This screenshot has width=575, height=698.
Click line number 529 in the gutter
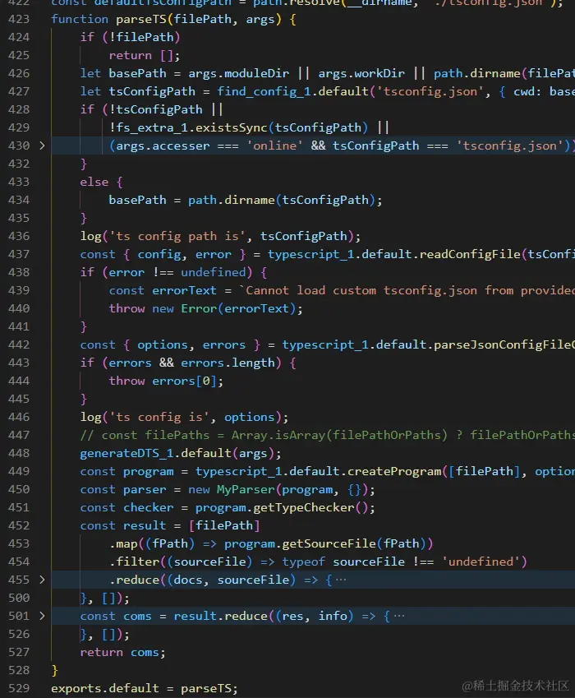(19, 688)
